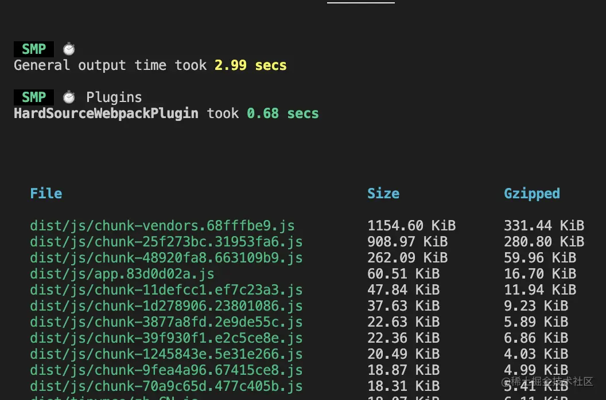Click the stopwatch icon beside the first SMP badge
This screenshot has height=400, width=606.
pyautogui.click(x=69, y=49)
